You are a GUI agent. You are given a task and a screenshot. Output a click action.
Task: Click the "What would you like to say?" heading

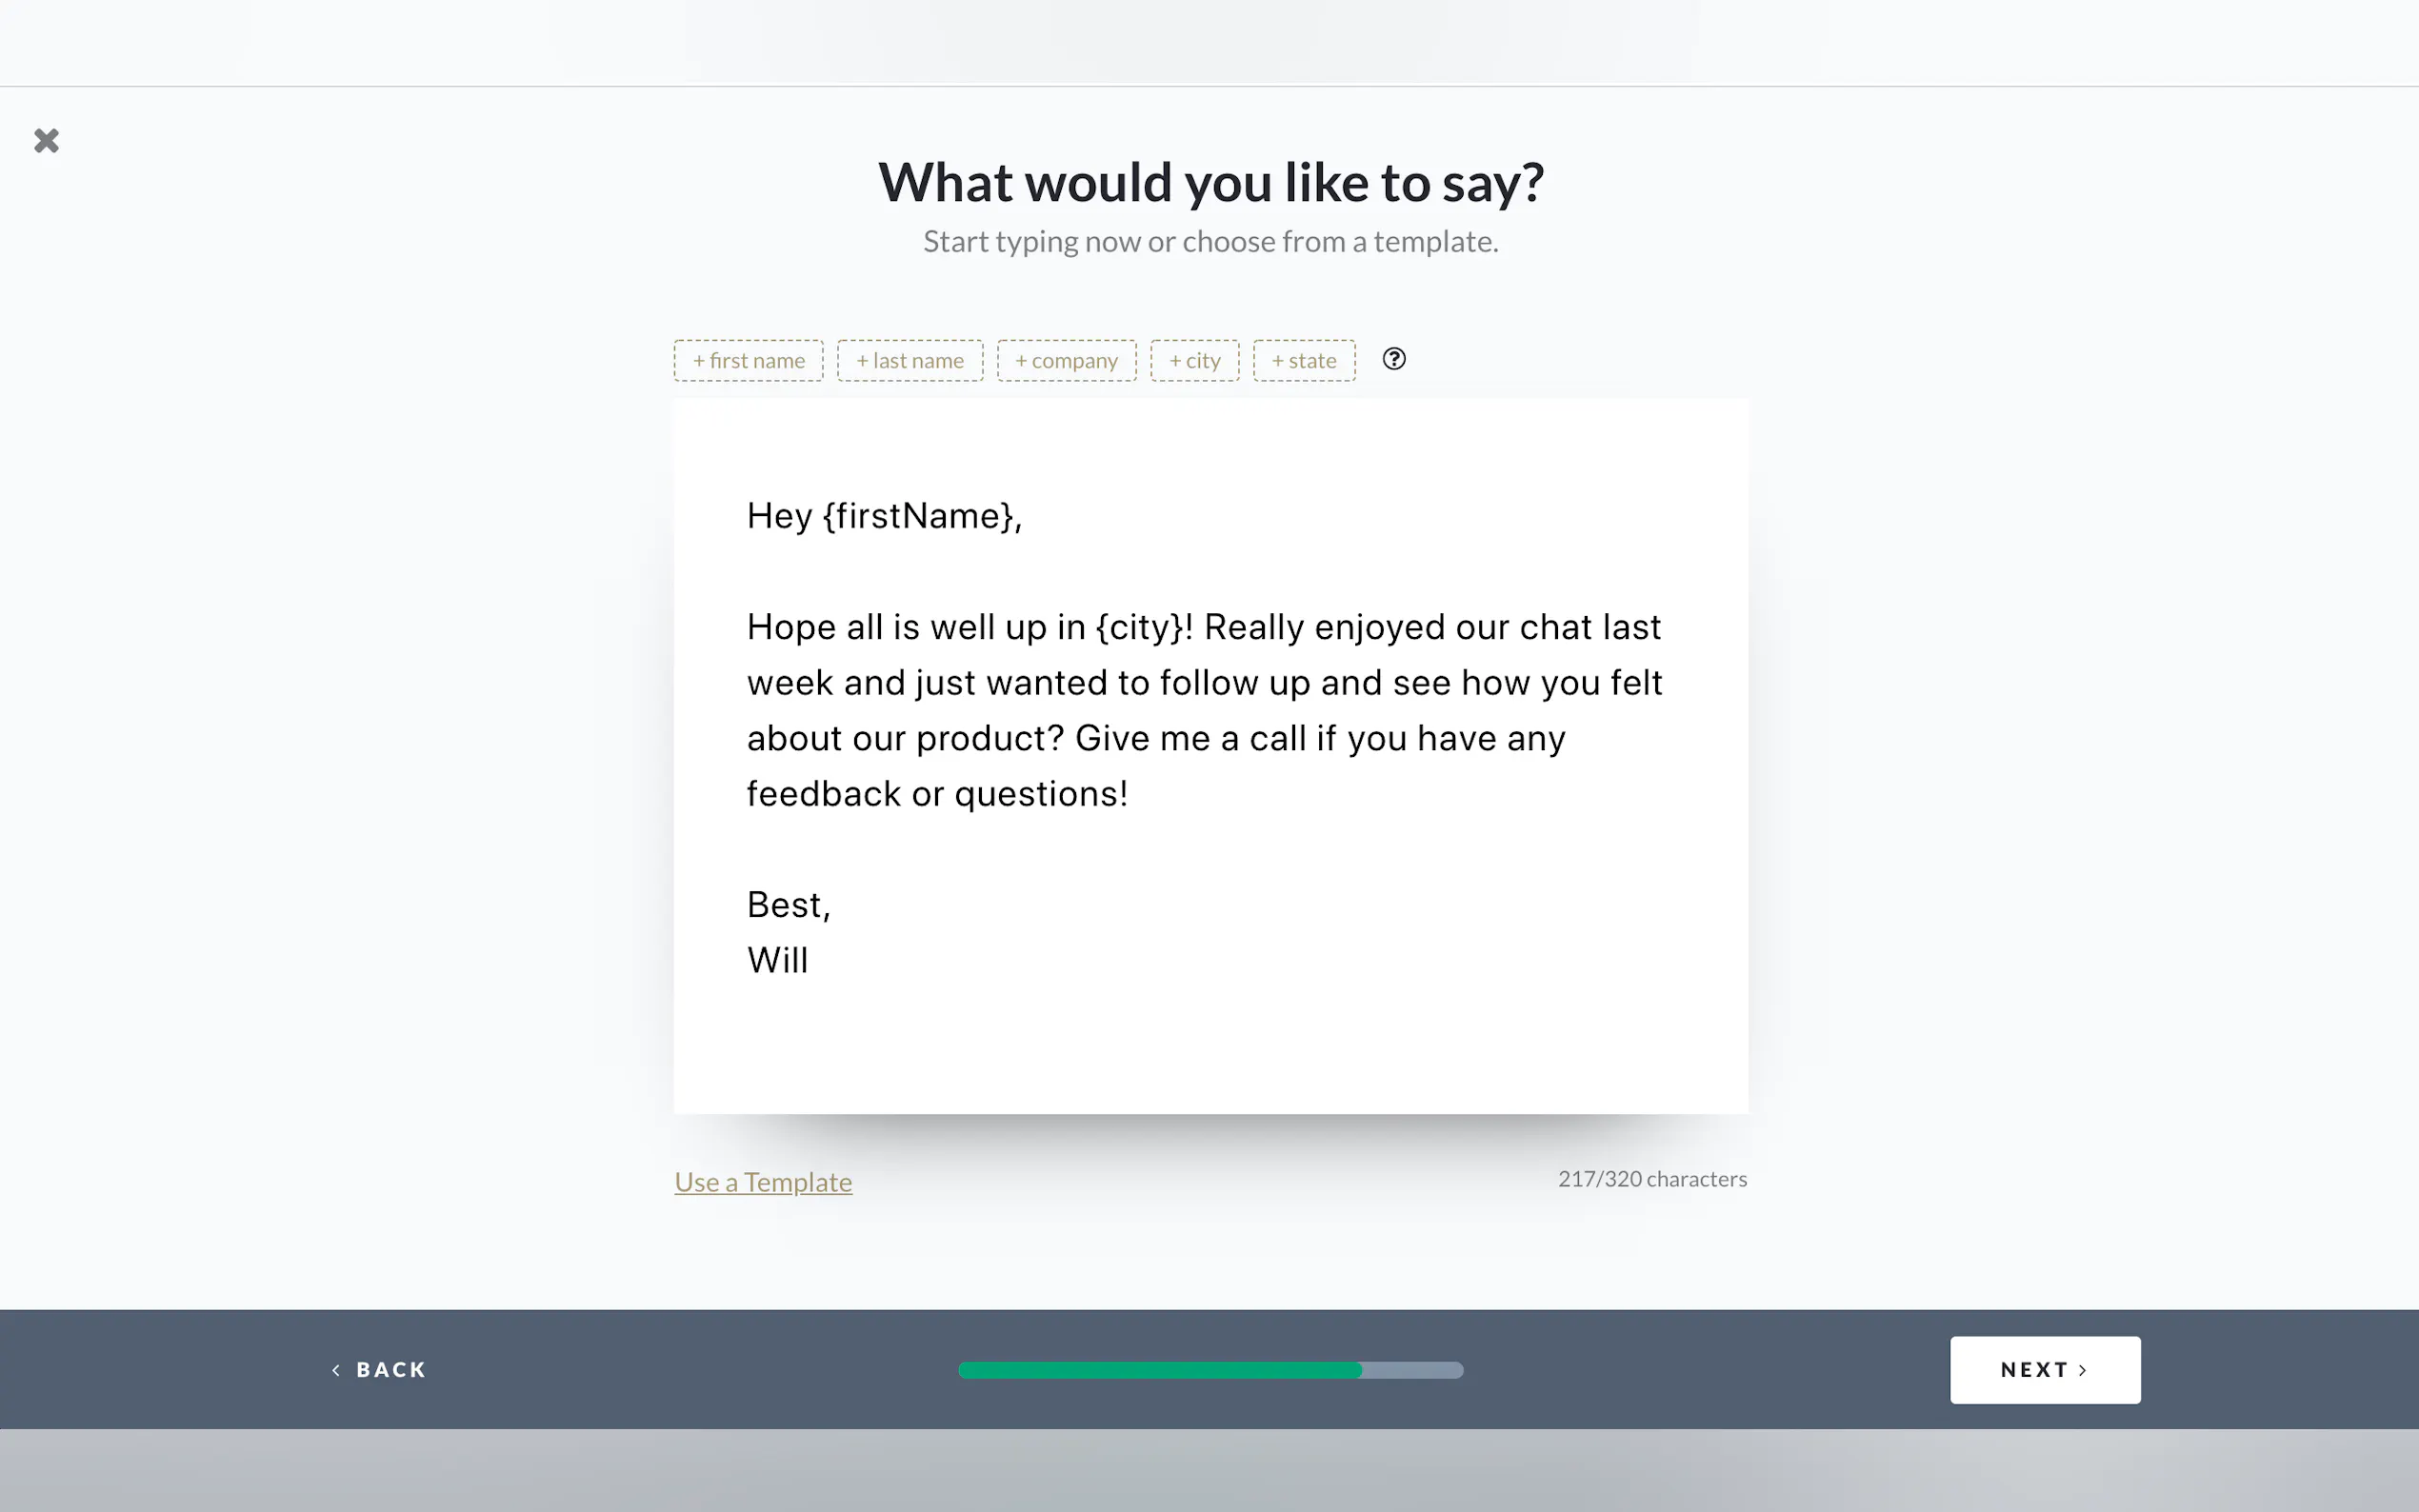pos(1210,182)
